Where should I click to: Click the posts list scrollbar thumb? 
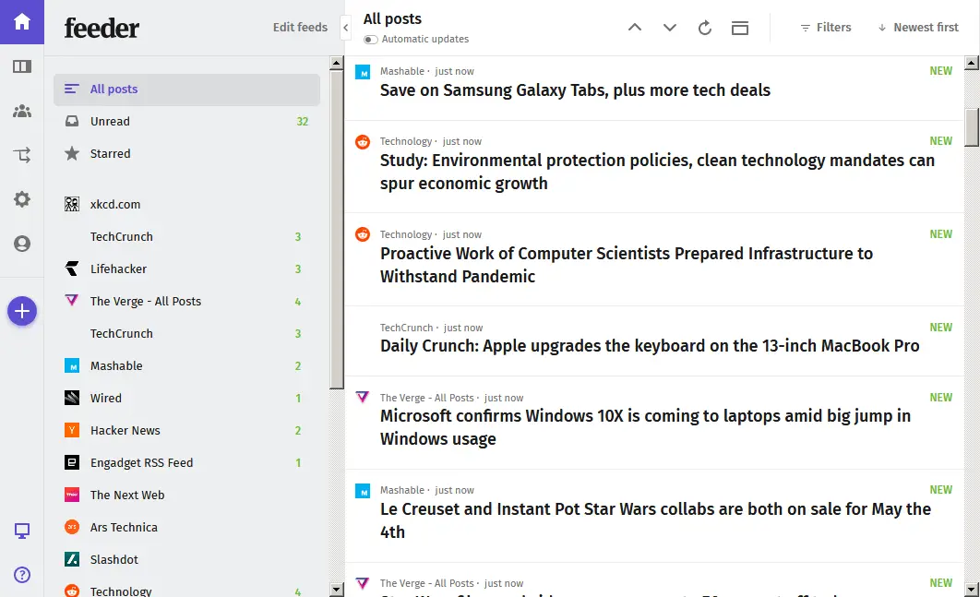pos(972,127)
